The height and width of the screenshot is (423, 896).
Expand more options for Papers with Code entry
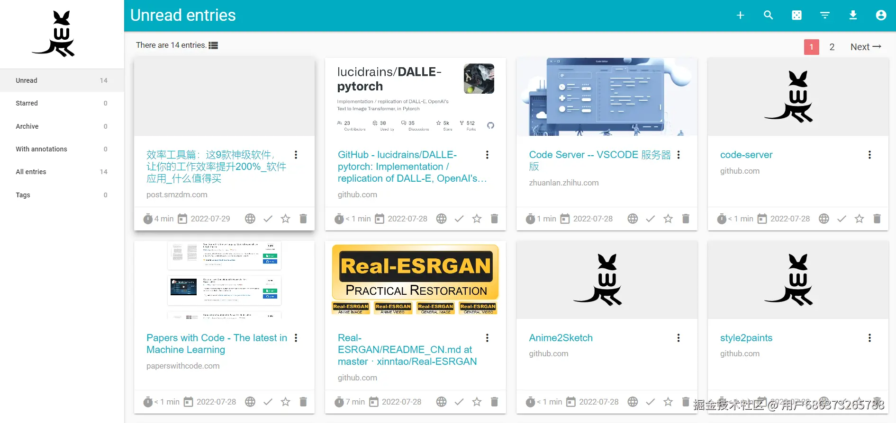coord(296,338)
